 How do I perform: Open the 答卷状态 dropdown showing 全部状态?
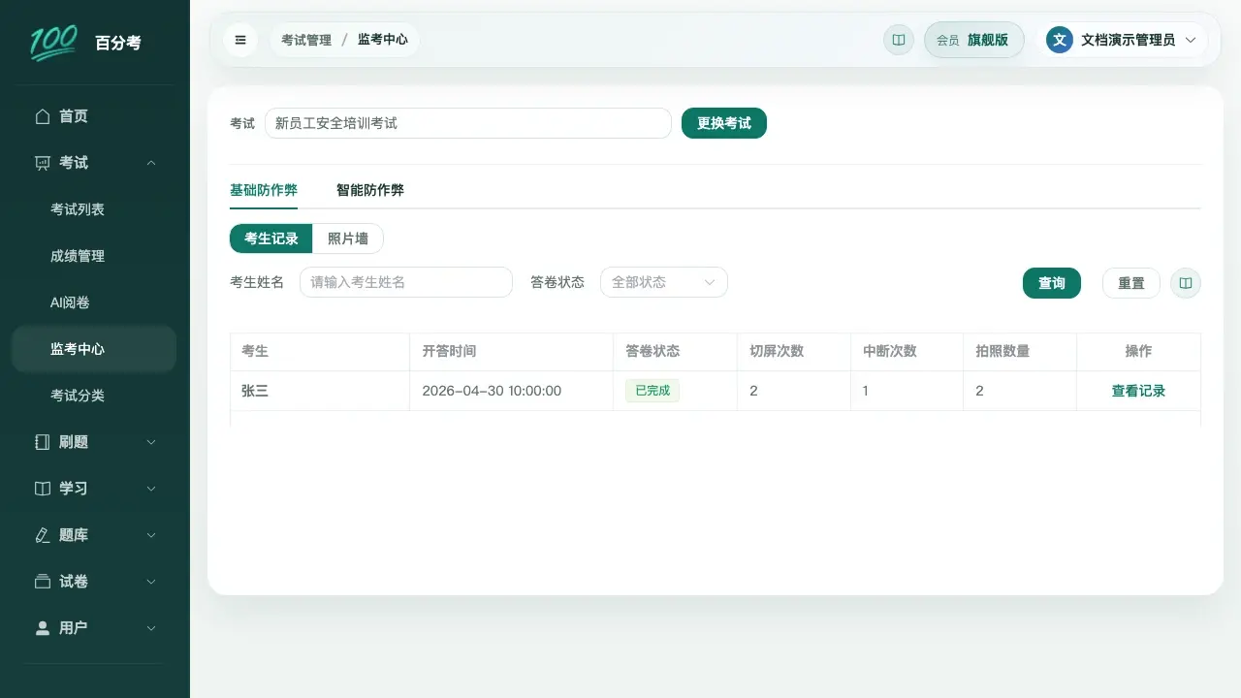[x=664, y=282]
